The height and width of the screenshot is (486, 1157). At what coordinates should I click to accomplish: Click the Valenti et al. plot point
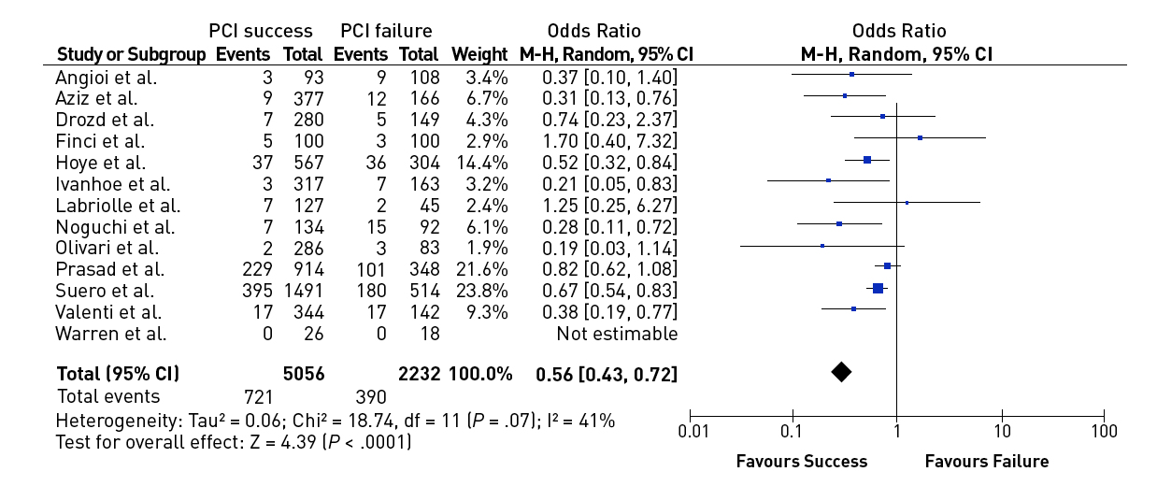(x=853, y=308)
